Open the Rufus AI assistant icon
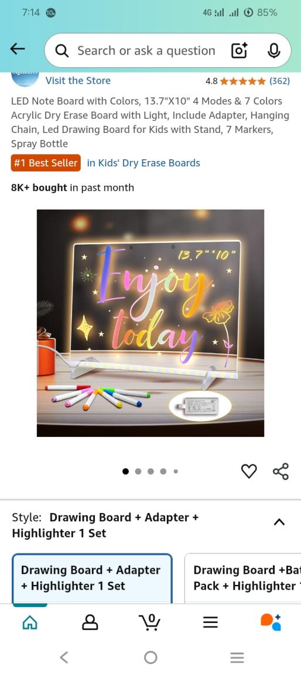Viewport: 301px width, 674px height. 271,622
